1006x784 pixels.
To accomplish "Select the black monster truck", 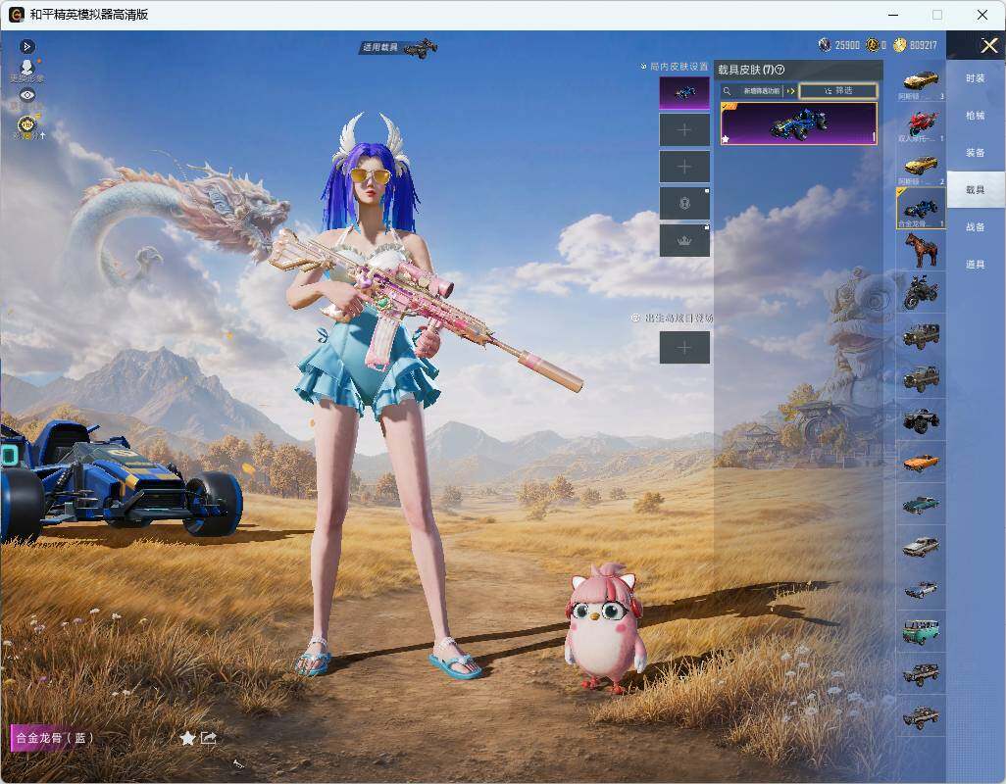I will click(921, 419).
